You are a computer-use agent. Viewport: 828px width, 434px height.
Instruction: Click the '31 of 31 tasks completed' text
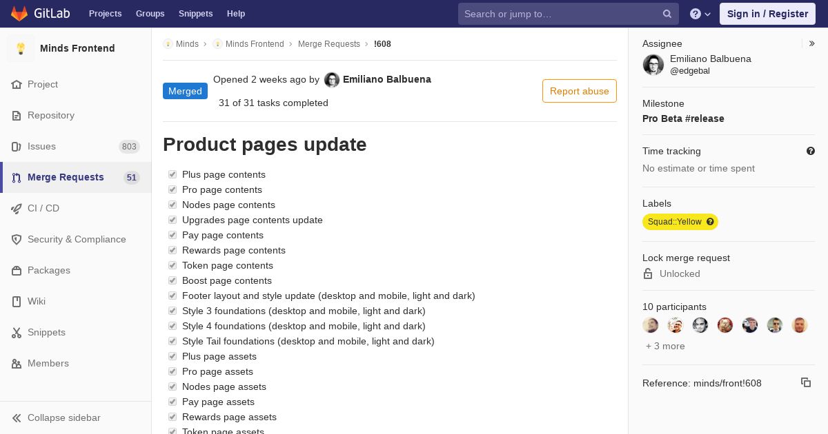(273, 103)
